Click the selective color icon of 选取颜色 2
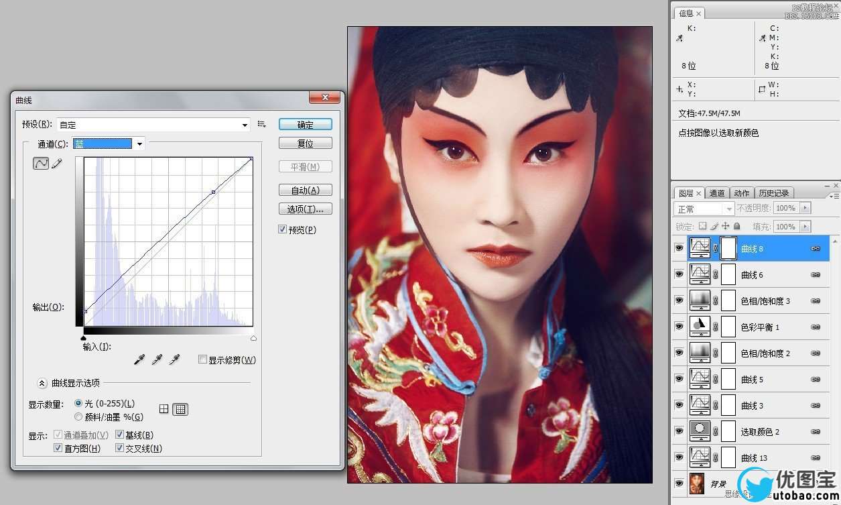The image size is (841, 505). 700,431
